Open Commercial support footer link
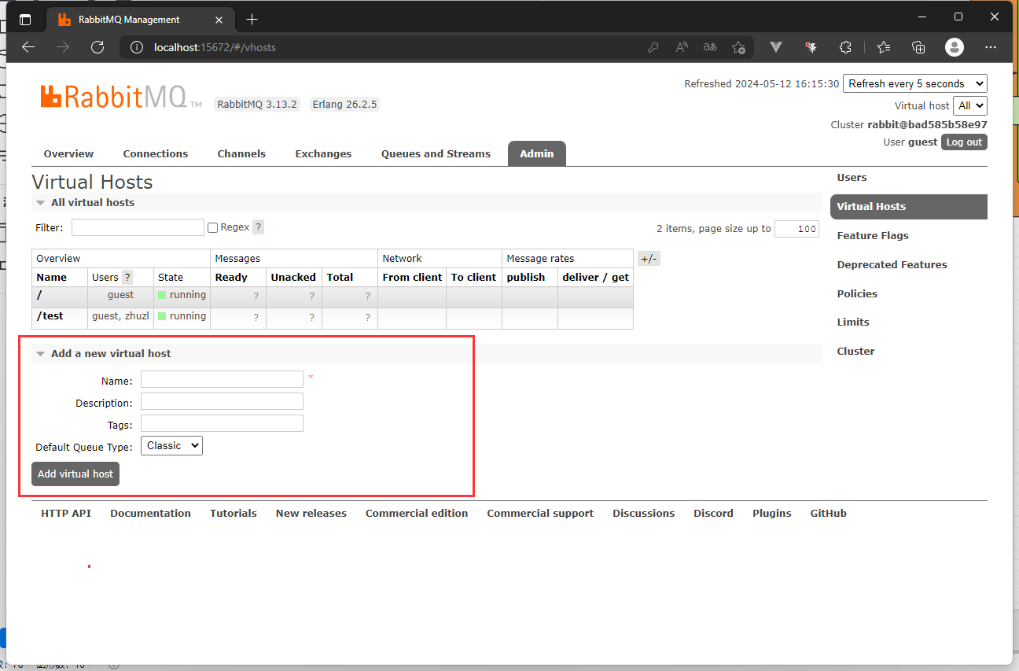Viewport: 1019px width, 671px height. coord(540,513)
